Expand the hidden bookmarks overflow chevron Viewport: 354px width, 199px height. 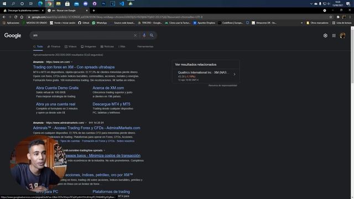click(x=301, y=23)
